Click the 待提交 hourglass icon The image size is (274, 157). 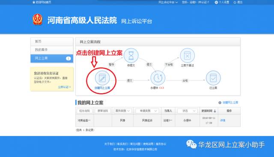(131, 56)
